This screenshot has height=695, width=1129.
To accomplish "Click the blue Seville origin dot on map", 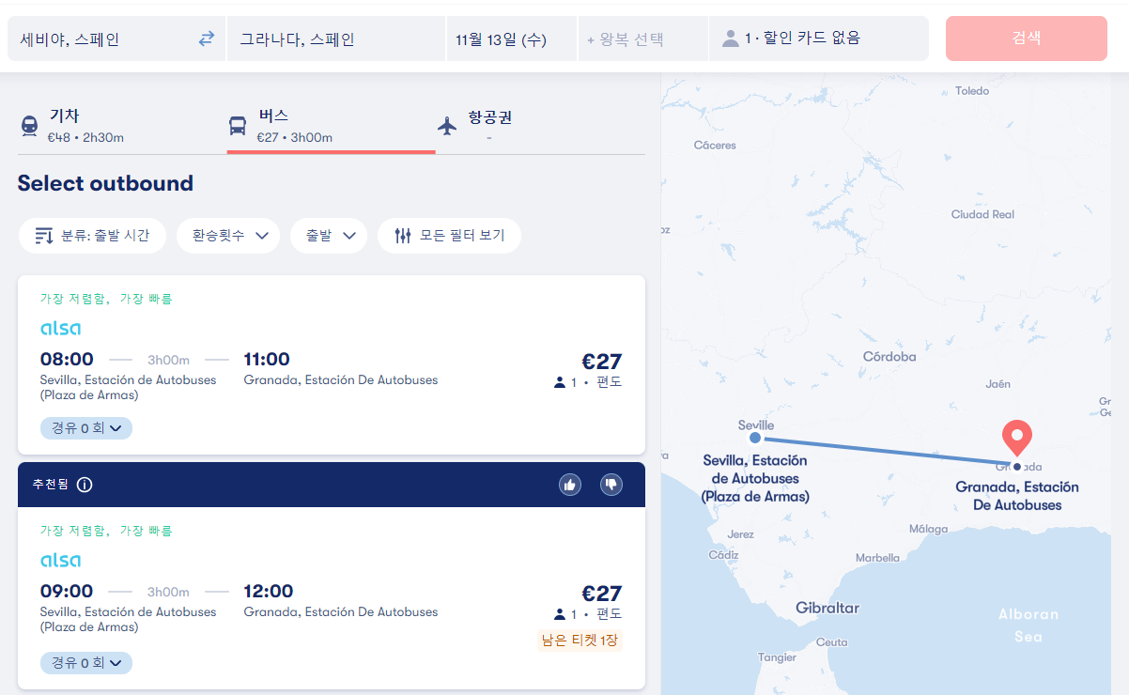I will click(x=755, y=438).
